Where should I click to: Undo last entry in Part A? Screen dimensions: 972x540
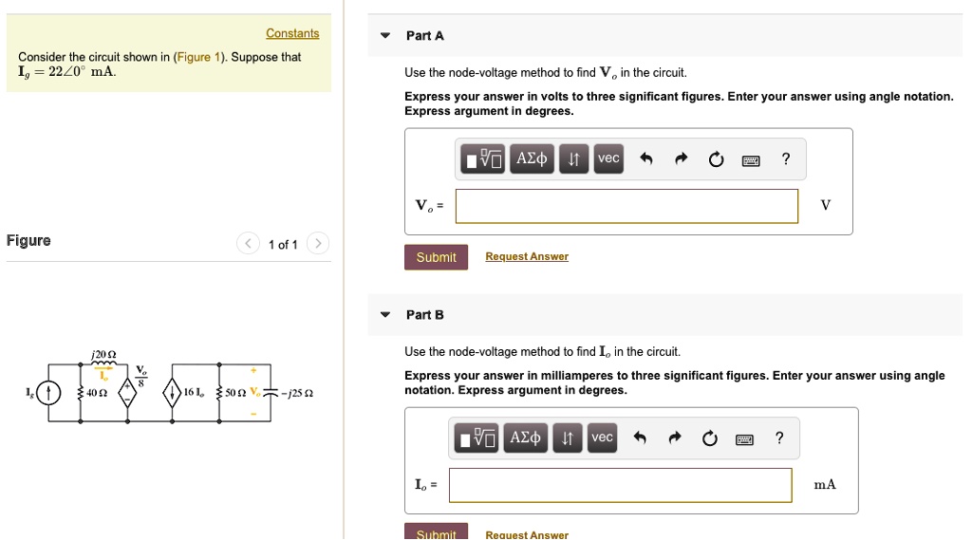645,159
